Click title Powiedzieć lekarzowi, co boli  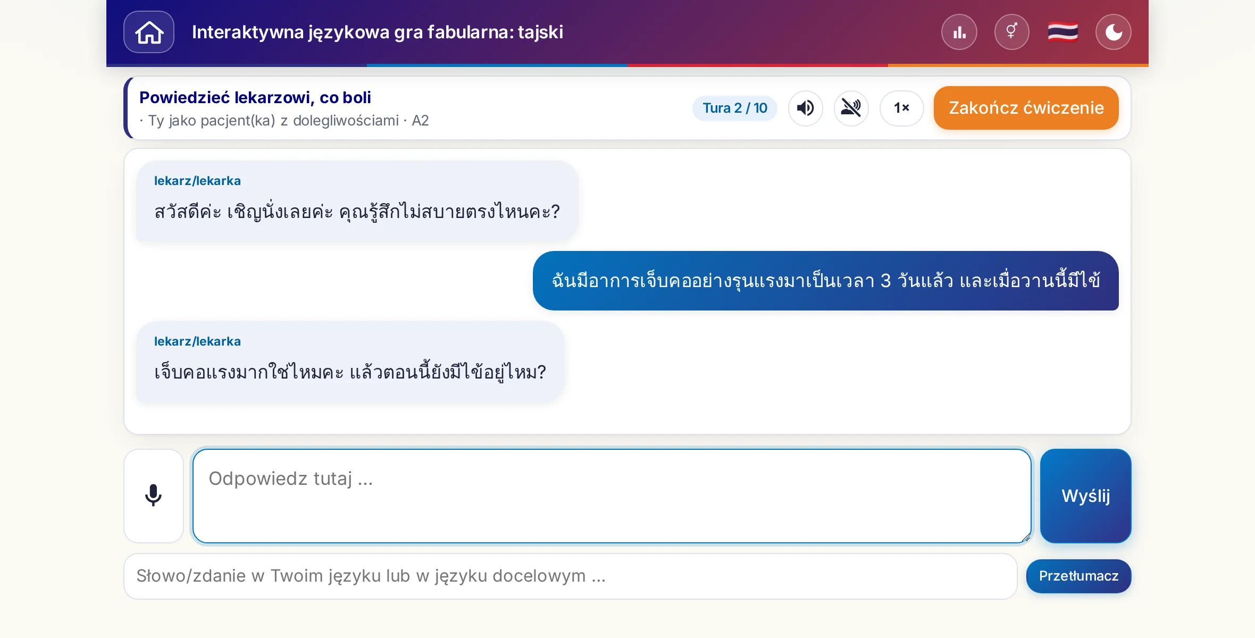(255, 98)
